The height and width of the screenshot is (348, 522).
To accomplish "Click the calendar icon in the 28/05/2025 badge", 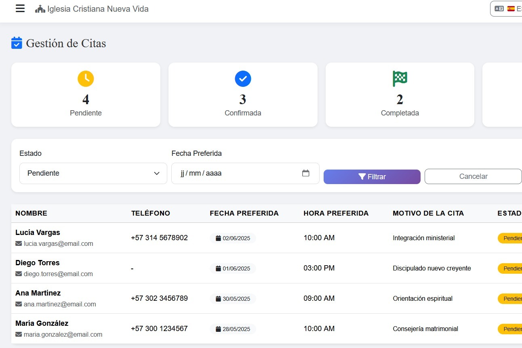I will [x=218, y=329].
